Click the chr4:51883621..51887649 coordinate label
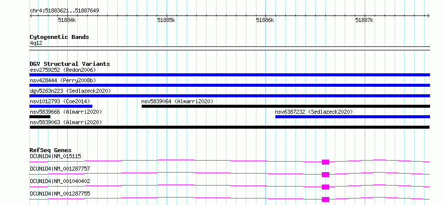 [64, 11]
